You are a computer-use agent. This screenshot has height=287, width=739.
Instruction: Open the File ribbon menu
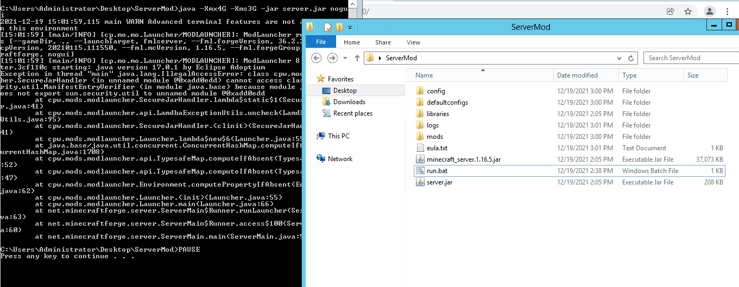pyautogui.click(x=320, y=42)
